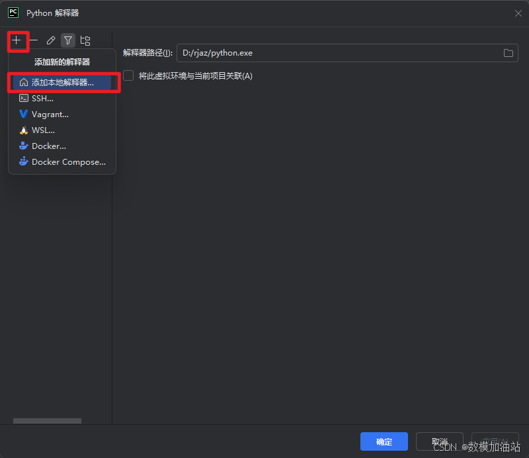Click the pencil edit icon

51,40
